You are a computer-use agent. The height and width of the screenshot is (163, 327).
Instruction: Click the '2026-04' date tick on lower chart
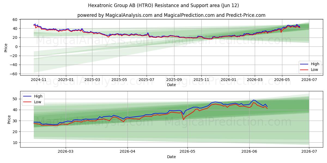[128, 152]
